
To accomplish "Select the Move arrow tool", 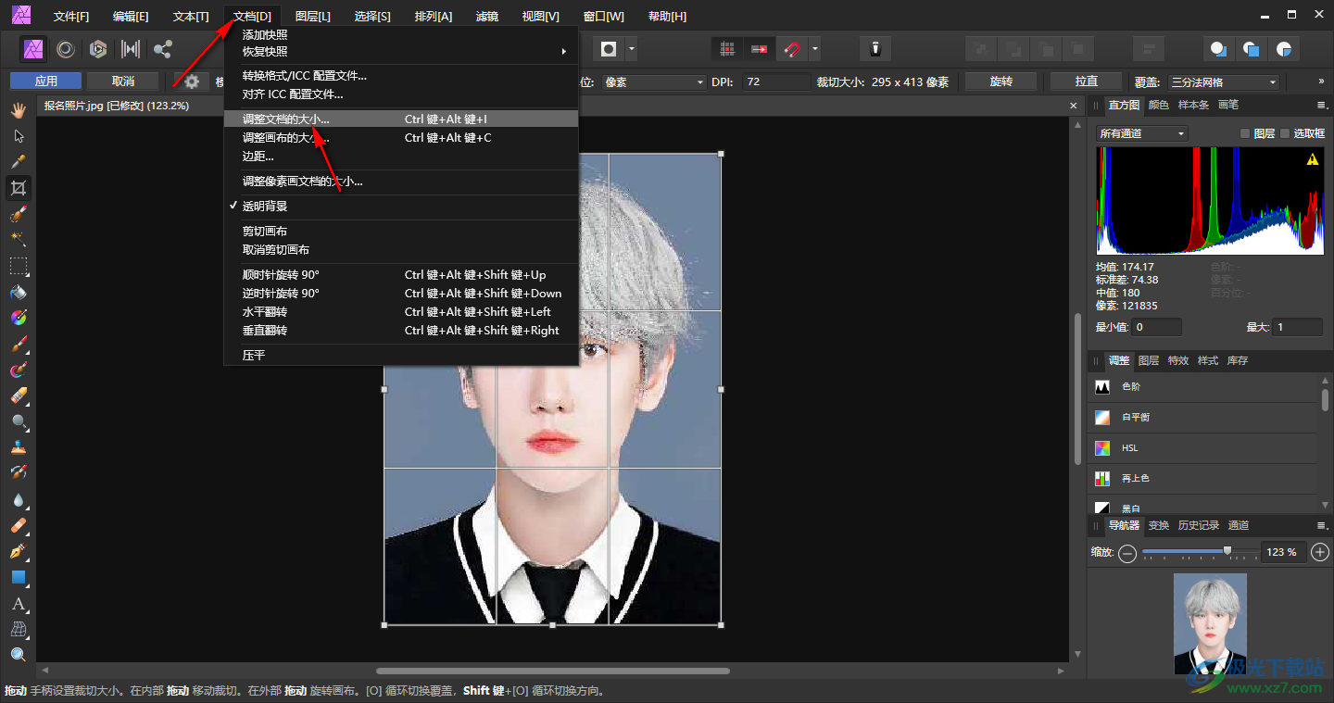I will click(x=18, y=136).
